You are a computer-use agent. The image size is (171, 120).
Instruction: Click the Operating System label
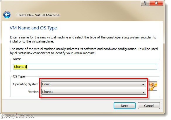pyautogui.click(x=26, y=84)
